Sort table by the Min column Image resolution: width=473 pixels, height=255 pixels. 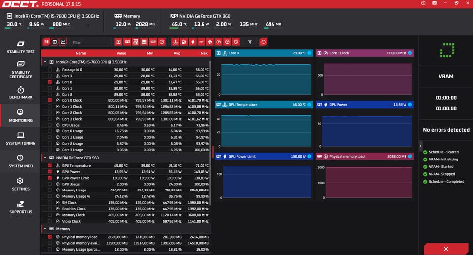coord(150,53)
